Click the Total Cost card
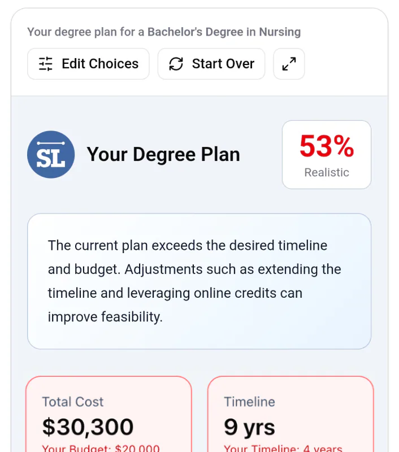399x452 pixels. tap(108, 415)
